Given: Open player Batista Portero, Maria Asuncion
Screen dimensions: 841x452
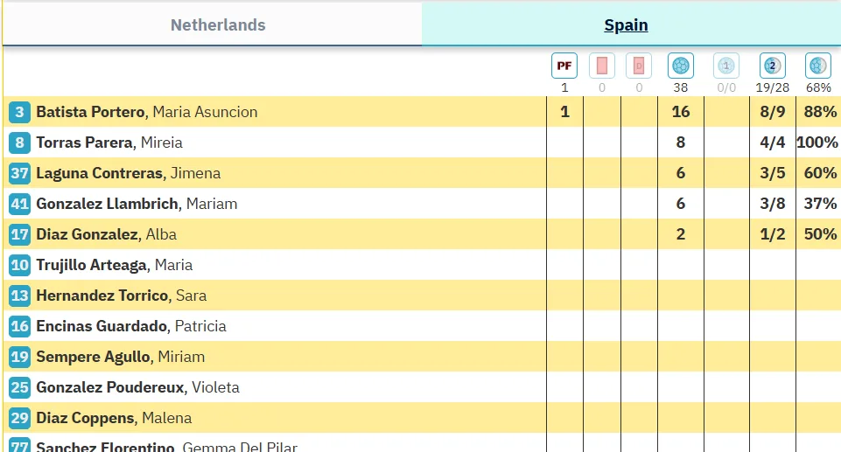Looking at the screenshot, I should 146,112.
